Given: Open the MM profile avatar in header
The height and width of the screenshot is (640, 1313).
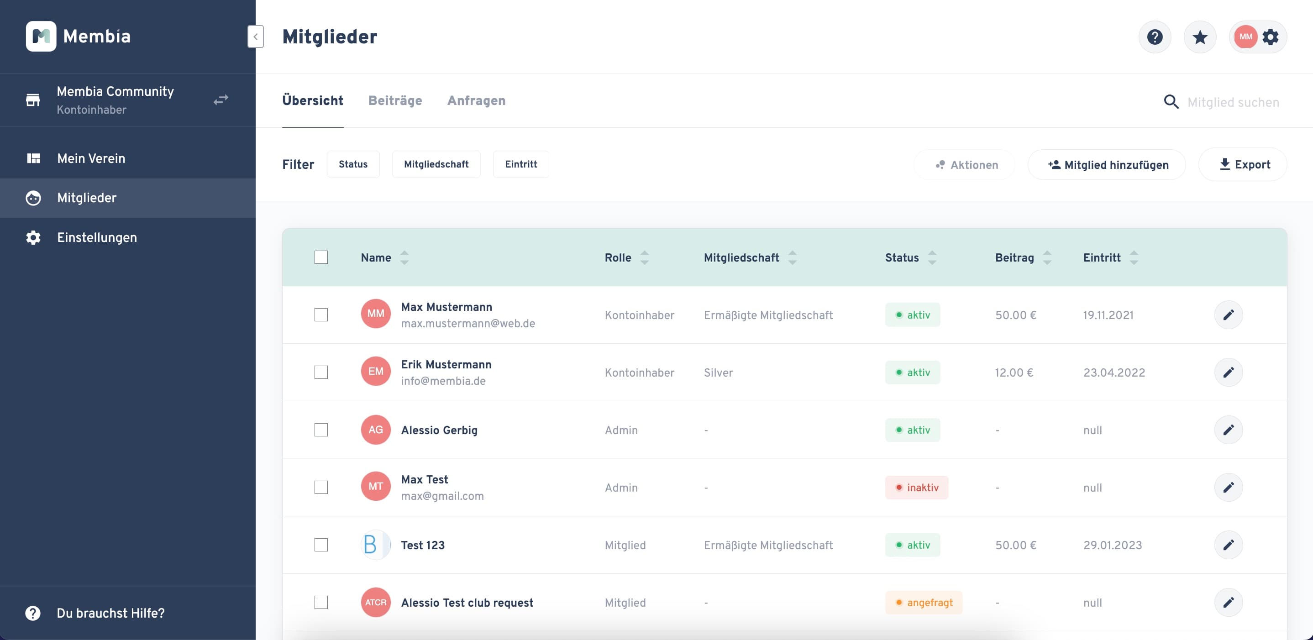Looking at the screenshot, I should [x=1245, y=37].
